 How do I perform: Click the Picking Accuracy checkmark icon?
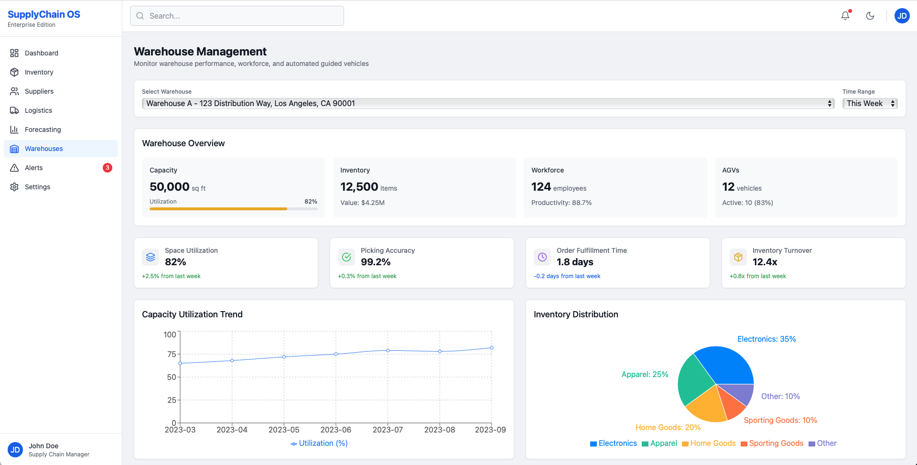pos(346,257)
